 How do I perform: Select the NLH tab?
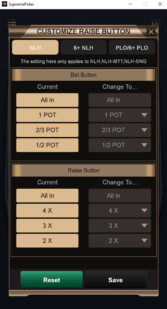coord(35,47)
